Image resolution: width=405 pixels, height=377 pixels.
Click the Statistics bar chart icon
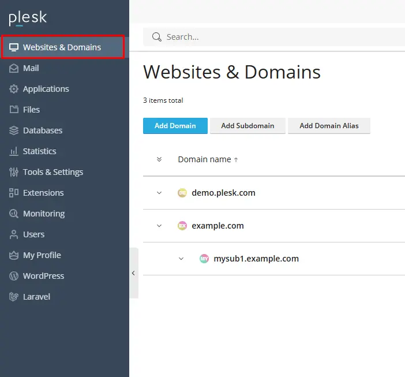pos(14,151)
